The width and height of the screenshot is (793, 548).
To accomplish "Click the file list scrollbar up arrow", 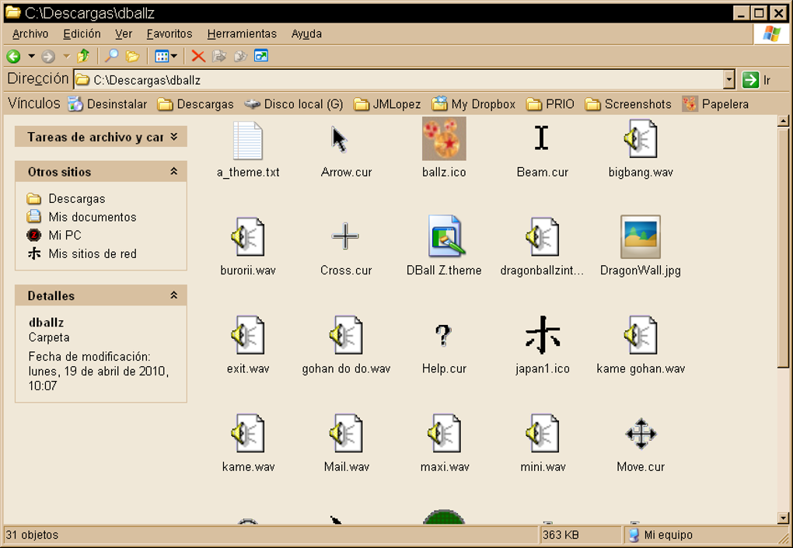I will (784, 120).
